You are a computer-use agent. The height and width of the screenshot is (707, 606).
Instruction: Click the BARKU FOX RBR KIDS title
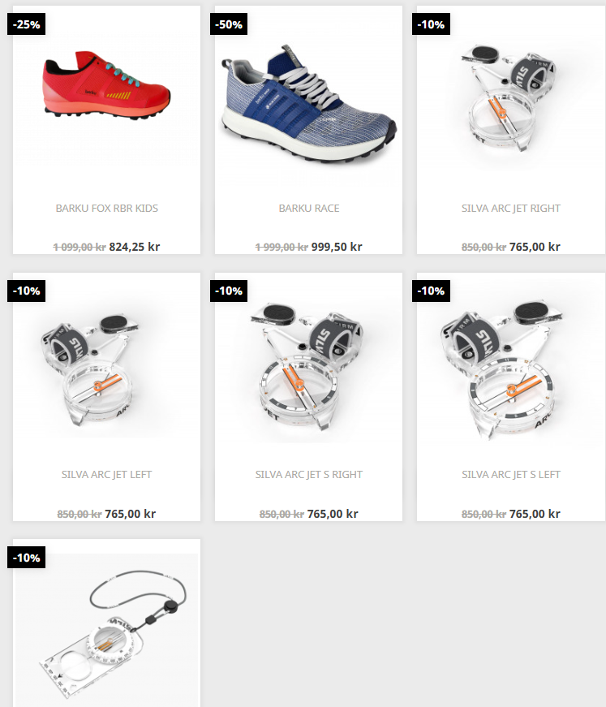107,209
